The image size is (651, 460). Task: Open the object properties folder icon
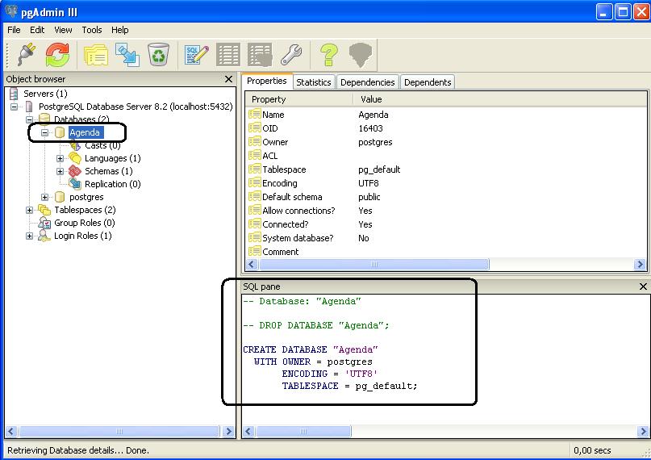[96, 55]
